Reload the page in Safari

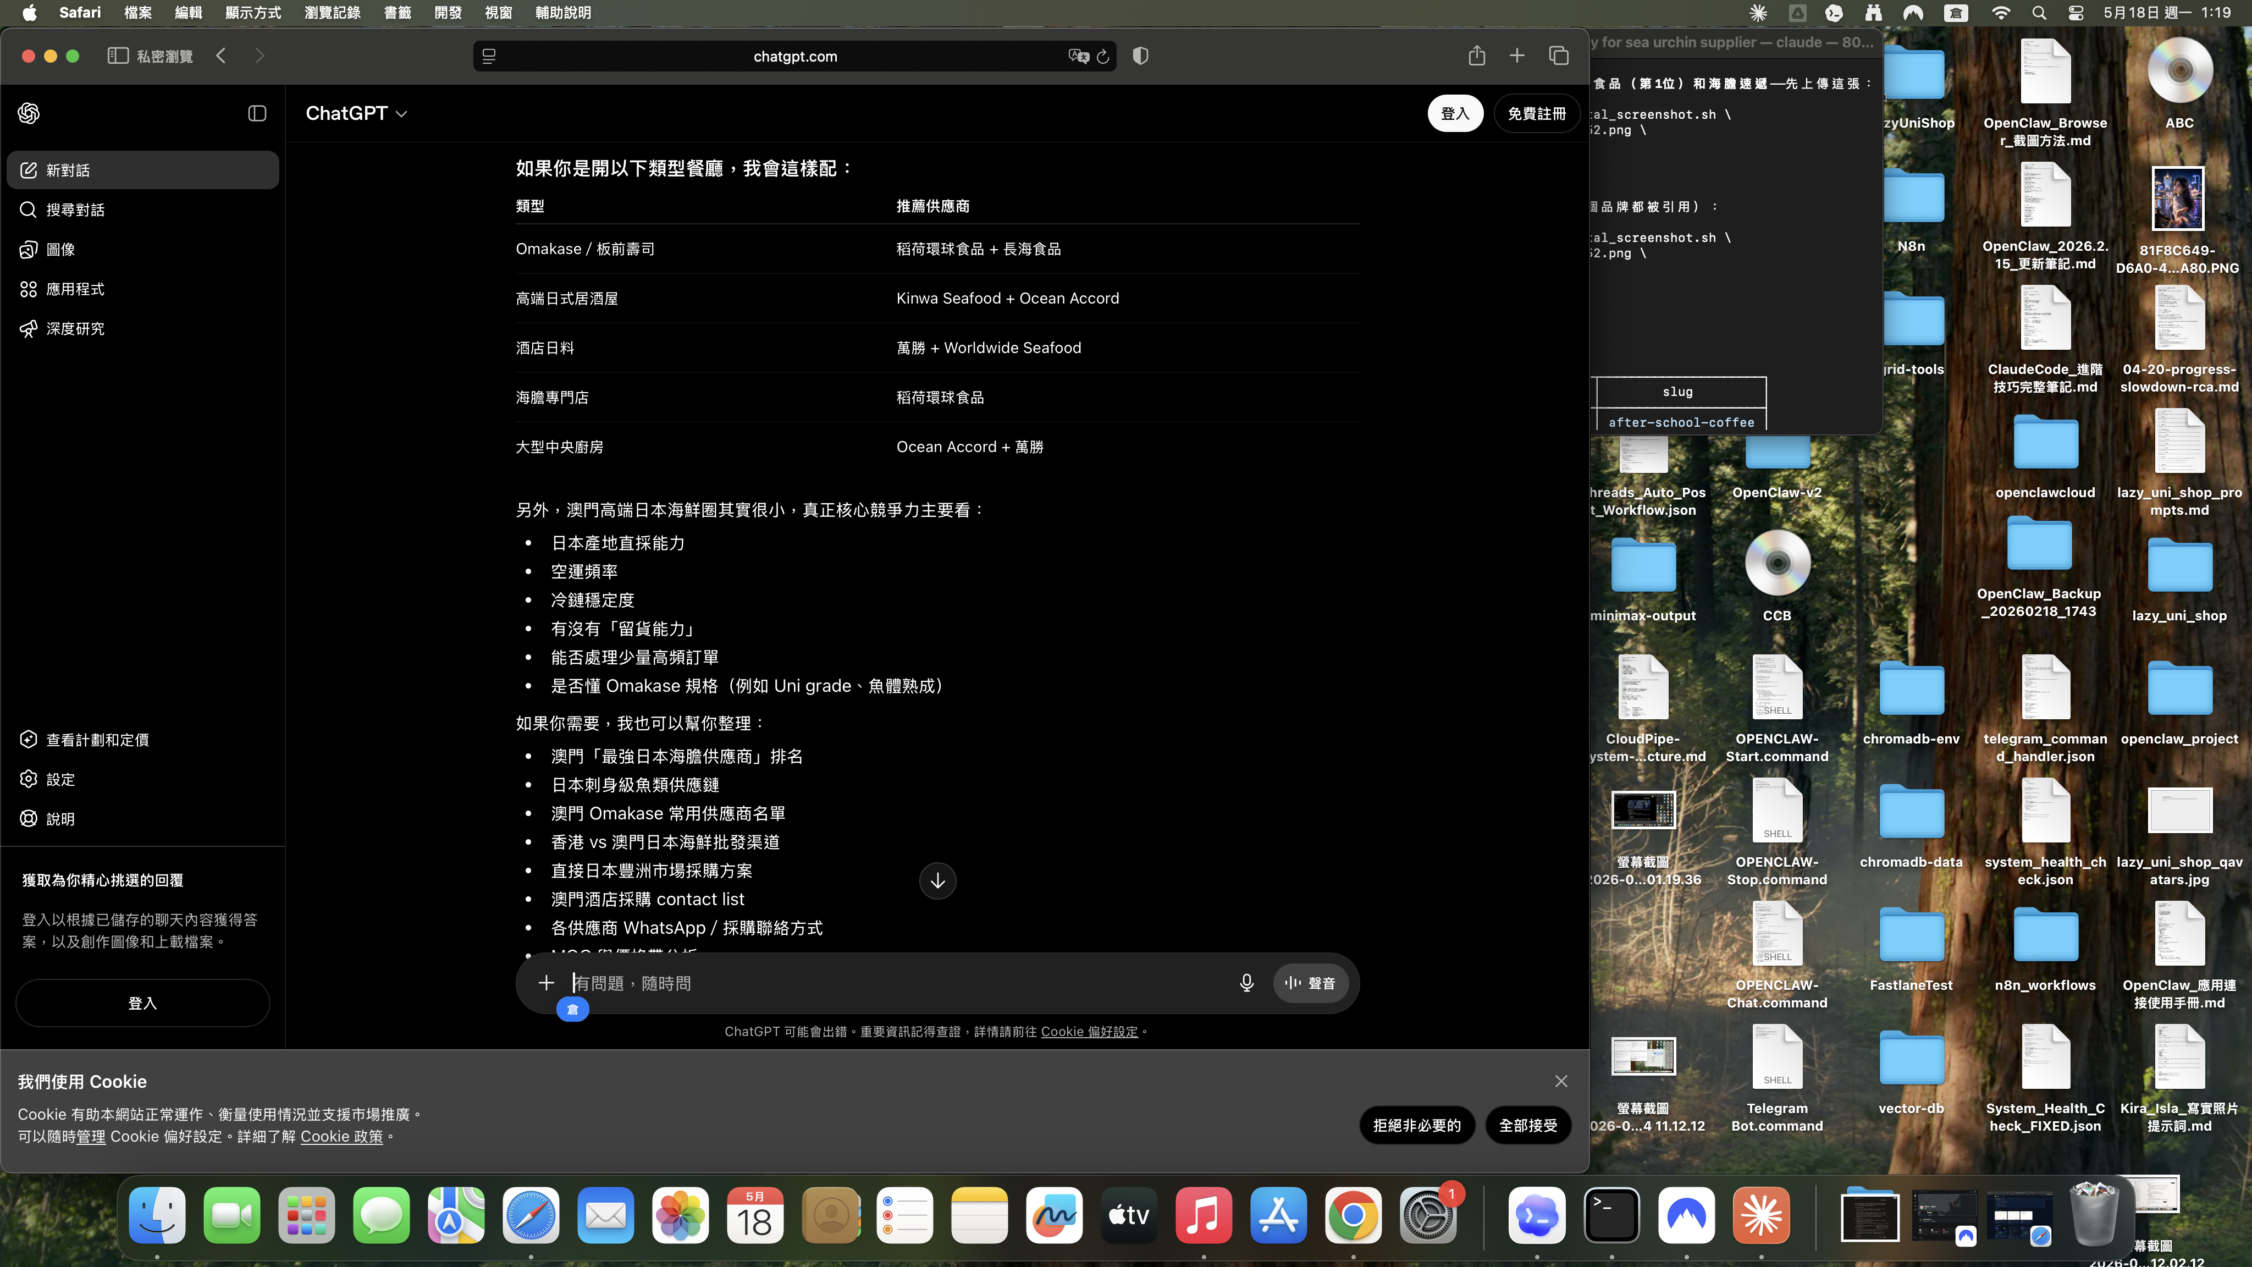point(1103,56)
